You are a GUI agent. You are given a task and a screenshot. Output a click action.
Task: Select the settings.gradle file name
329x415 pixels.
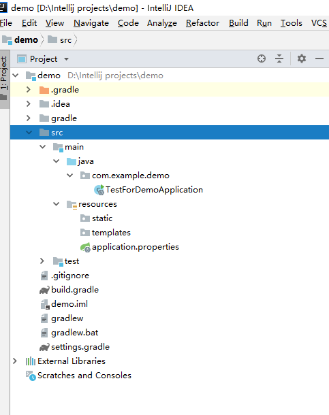coord(80,347)
